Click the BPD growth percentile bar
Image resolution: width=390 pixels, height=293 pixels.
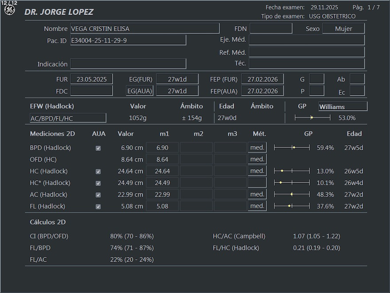coord(292,147)
